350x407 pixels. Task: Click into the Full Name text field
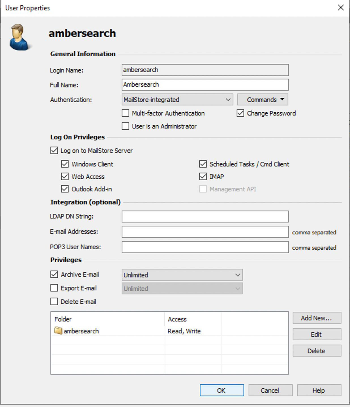click(205, 85)
